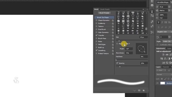Image resolution: width=172 pixels, height=97 pixels.
Task: Toggle the Spacing checkbox
Action: pos(117,63)
